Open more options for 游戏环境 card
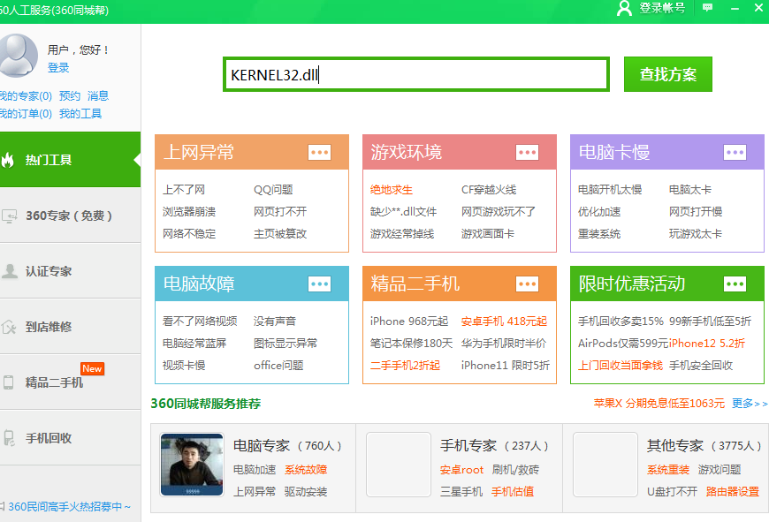Screen dimensions: 769x522 pyautogui.click(x=527, y=153)
